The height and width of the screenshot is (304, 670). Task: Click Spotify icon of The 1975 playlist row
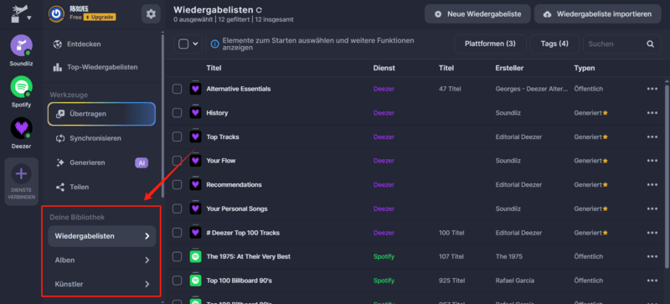click(x=195, y=256)
